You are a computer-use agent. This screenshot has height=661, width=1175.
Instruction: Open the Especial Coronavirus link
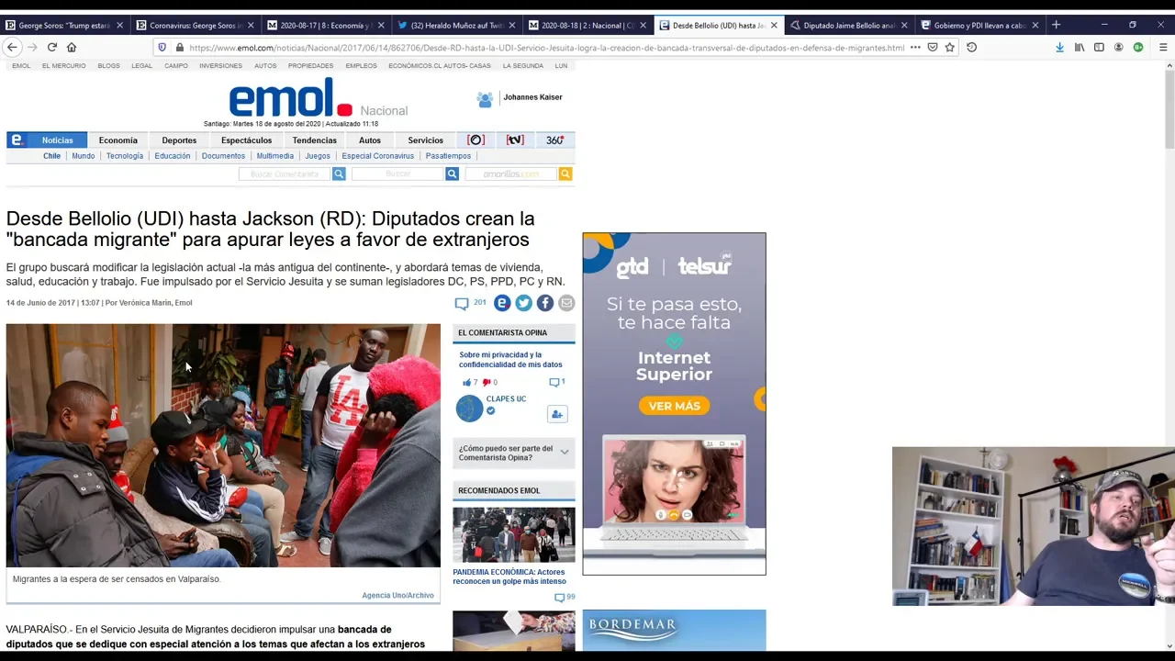(377, 156)
